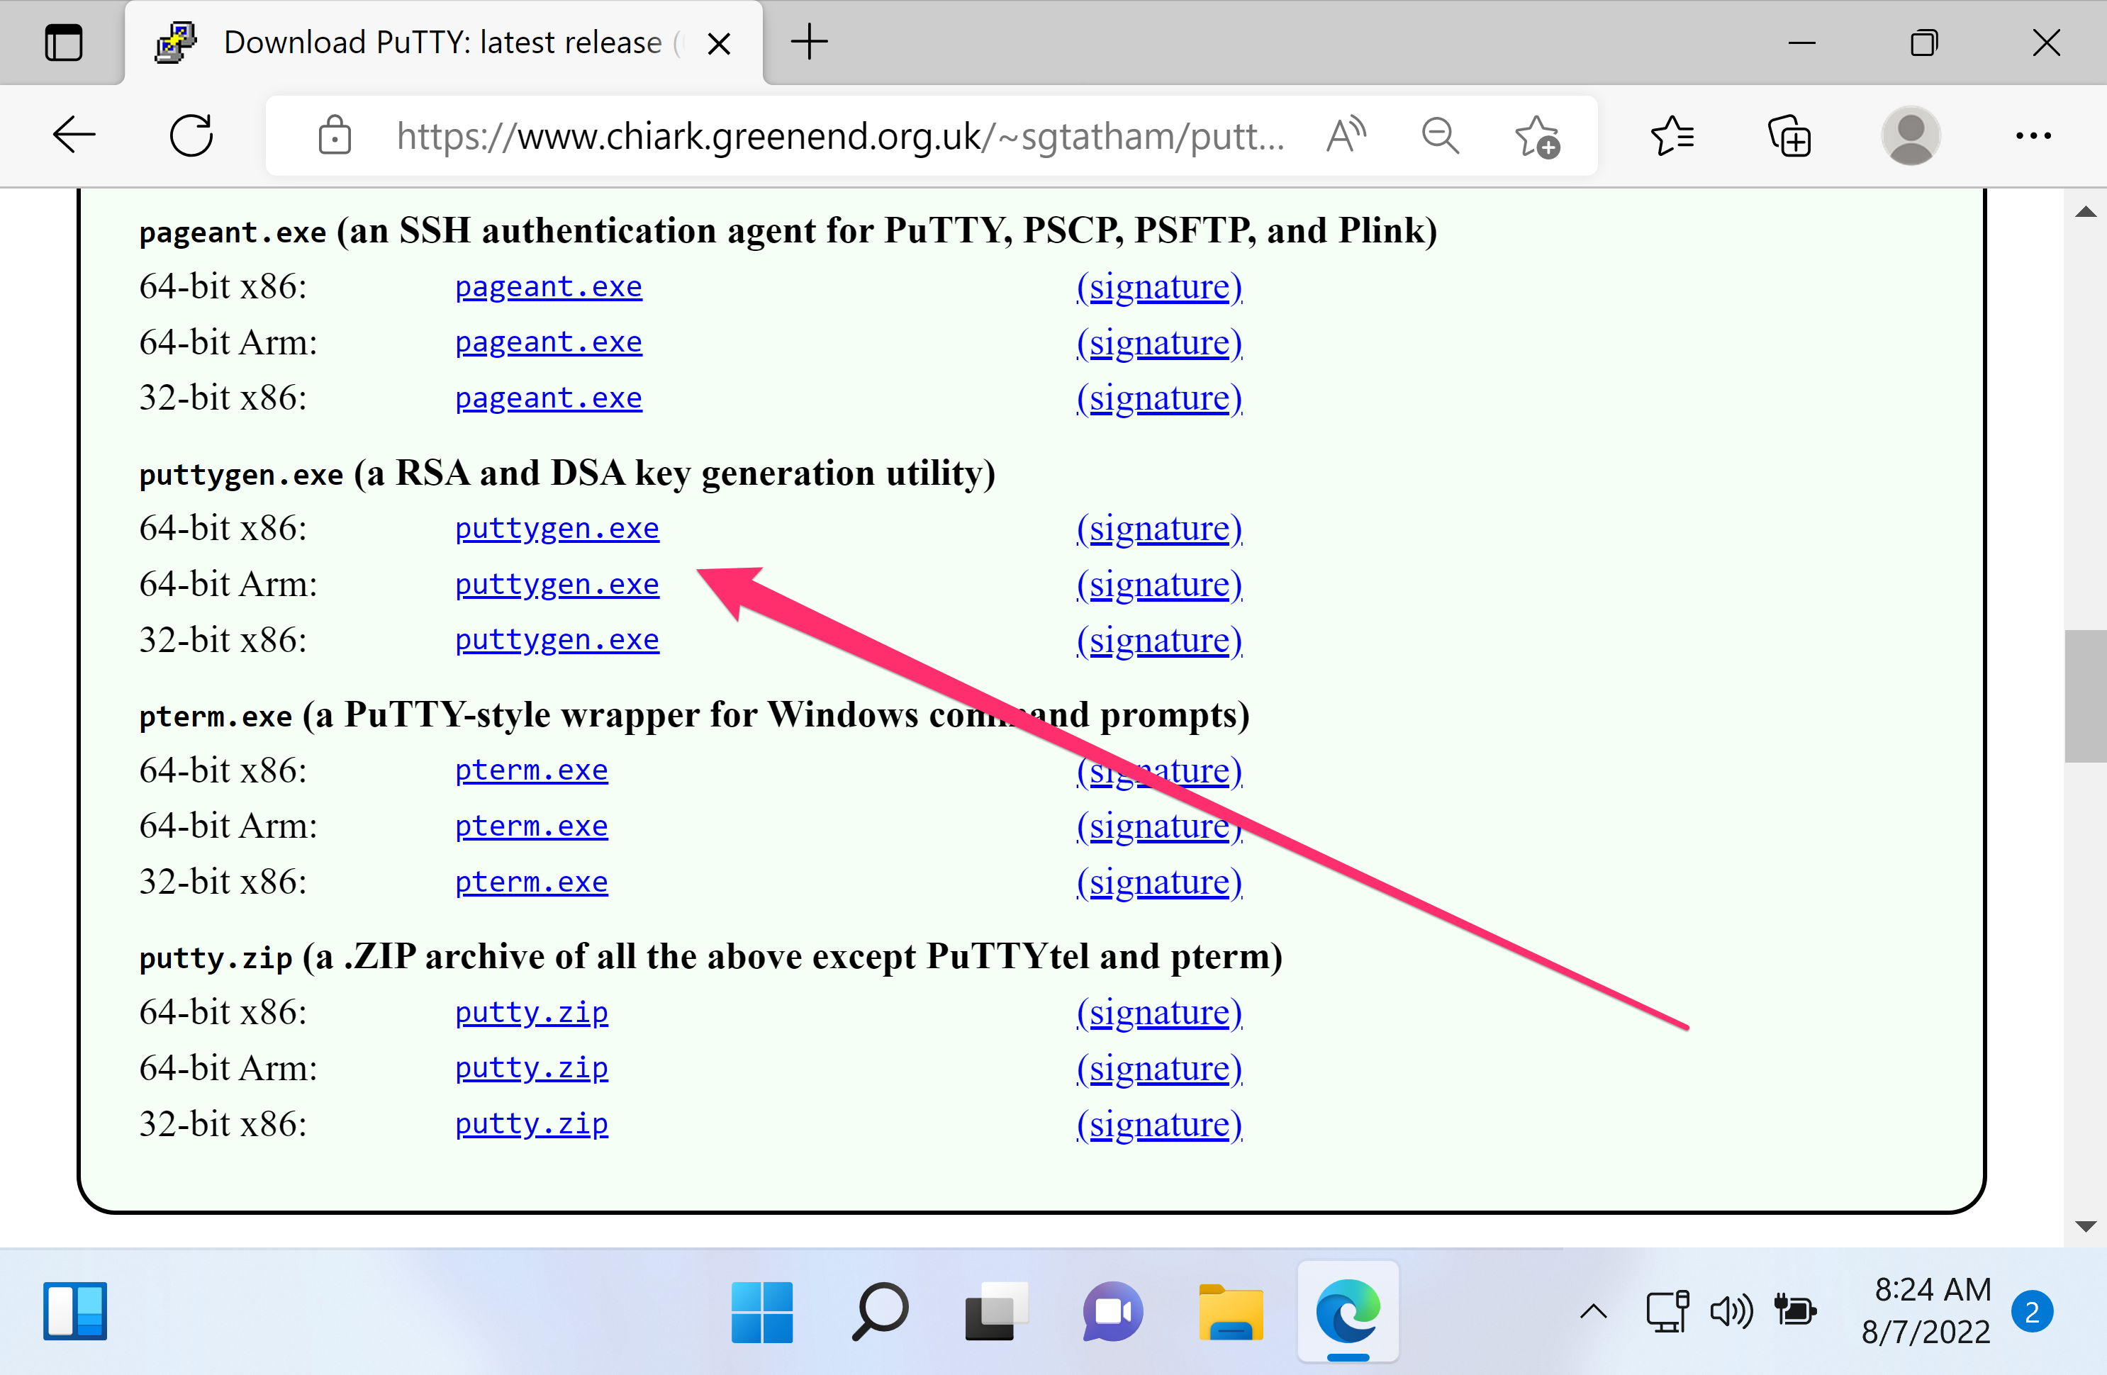Activate Read aloud icon
The width and height of the screenshot is (2107, 1375).
coord(1346,135)
